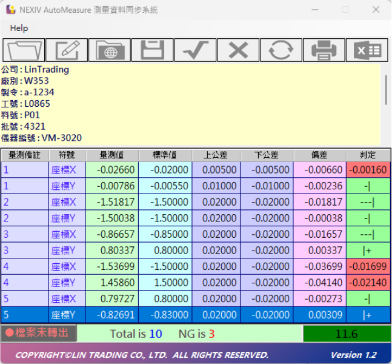Screen dimensions: 392x364
Task: Click the green 11.6 value box
Action: pyautogui.click(x=346, y=334)
